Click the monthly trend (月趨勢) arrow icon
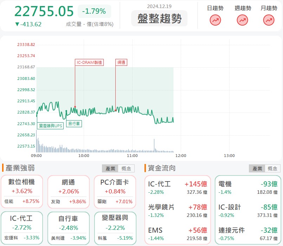The width and height of the screenshot is (283, 246). (x=269, y=21)
